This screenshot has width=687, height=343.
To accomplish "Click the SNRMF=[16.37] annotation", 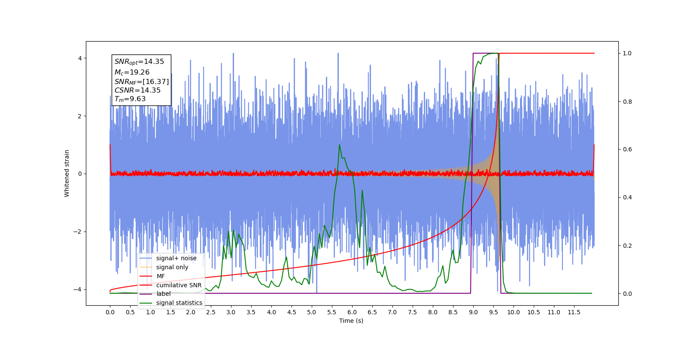I will point(142,81).
